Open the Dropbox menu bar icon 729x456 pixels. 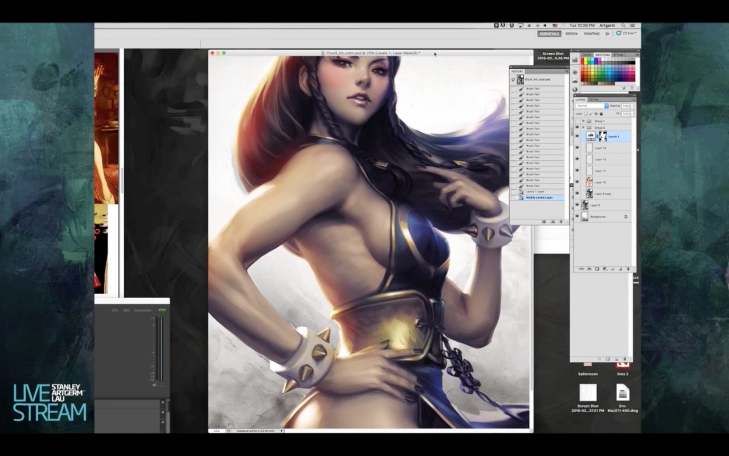click(512, 25)
